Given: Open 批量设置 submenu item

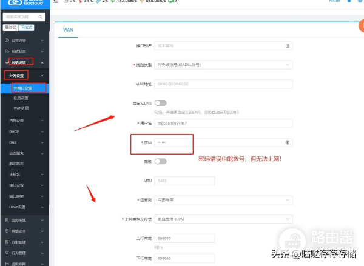Looking at the screenshot, I should (21, 98).
